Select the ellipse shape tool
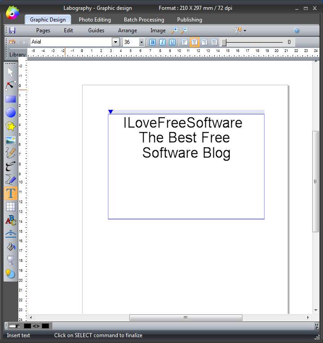 (x=10, y=113)
